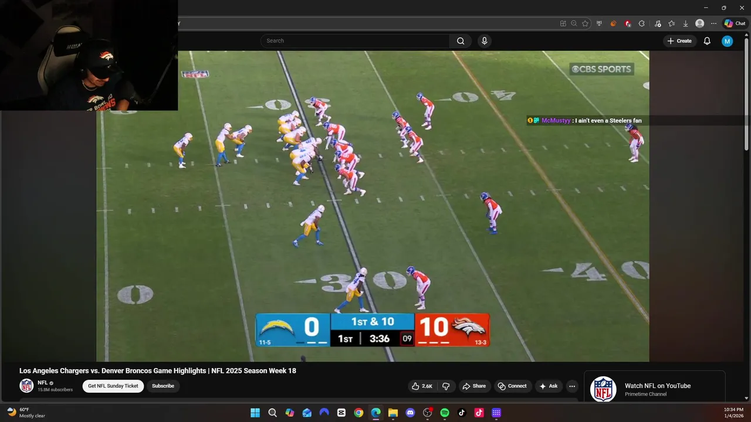Click McMustyy chat overlay message

click(584, 121)
